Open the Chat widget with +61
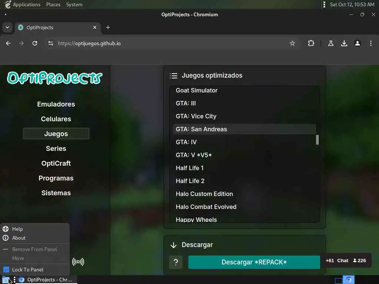 345,261
